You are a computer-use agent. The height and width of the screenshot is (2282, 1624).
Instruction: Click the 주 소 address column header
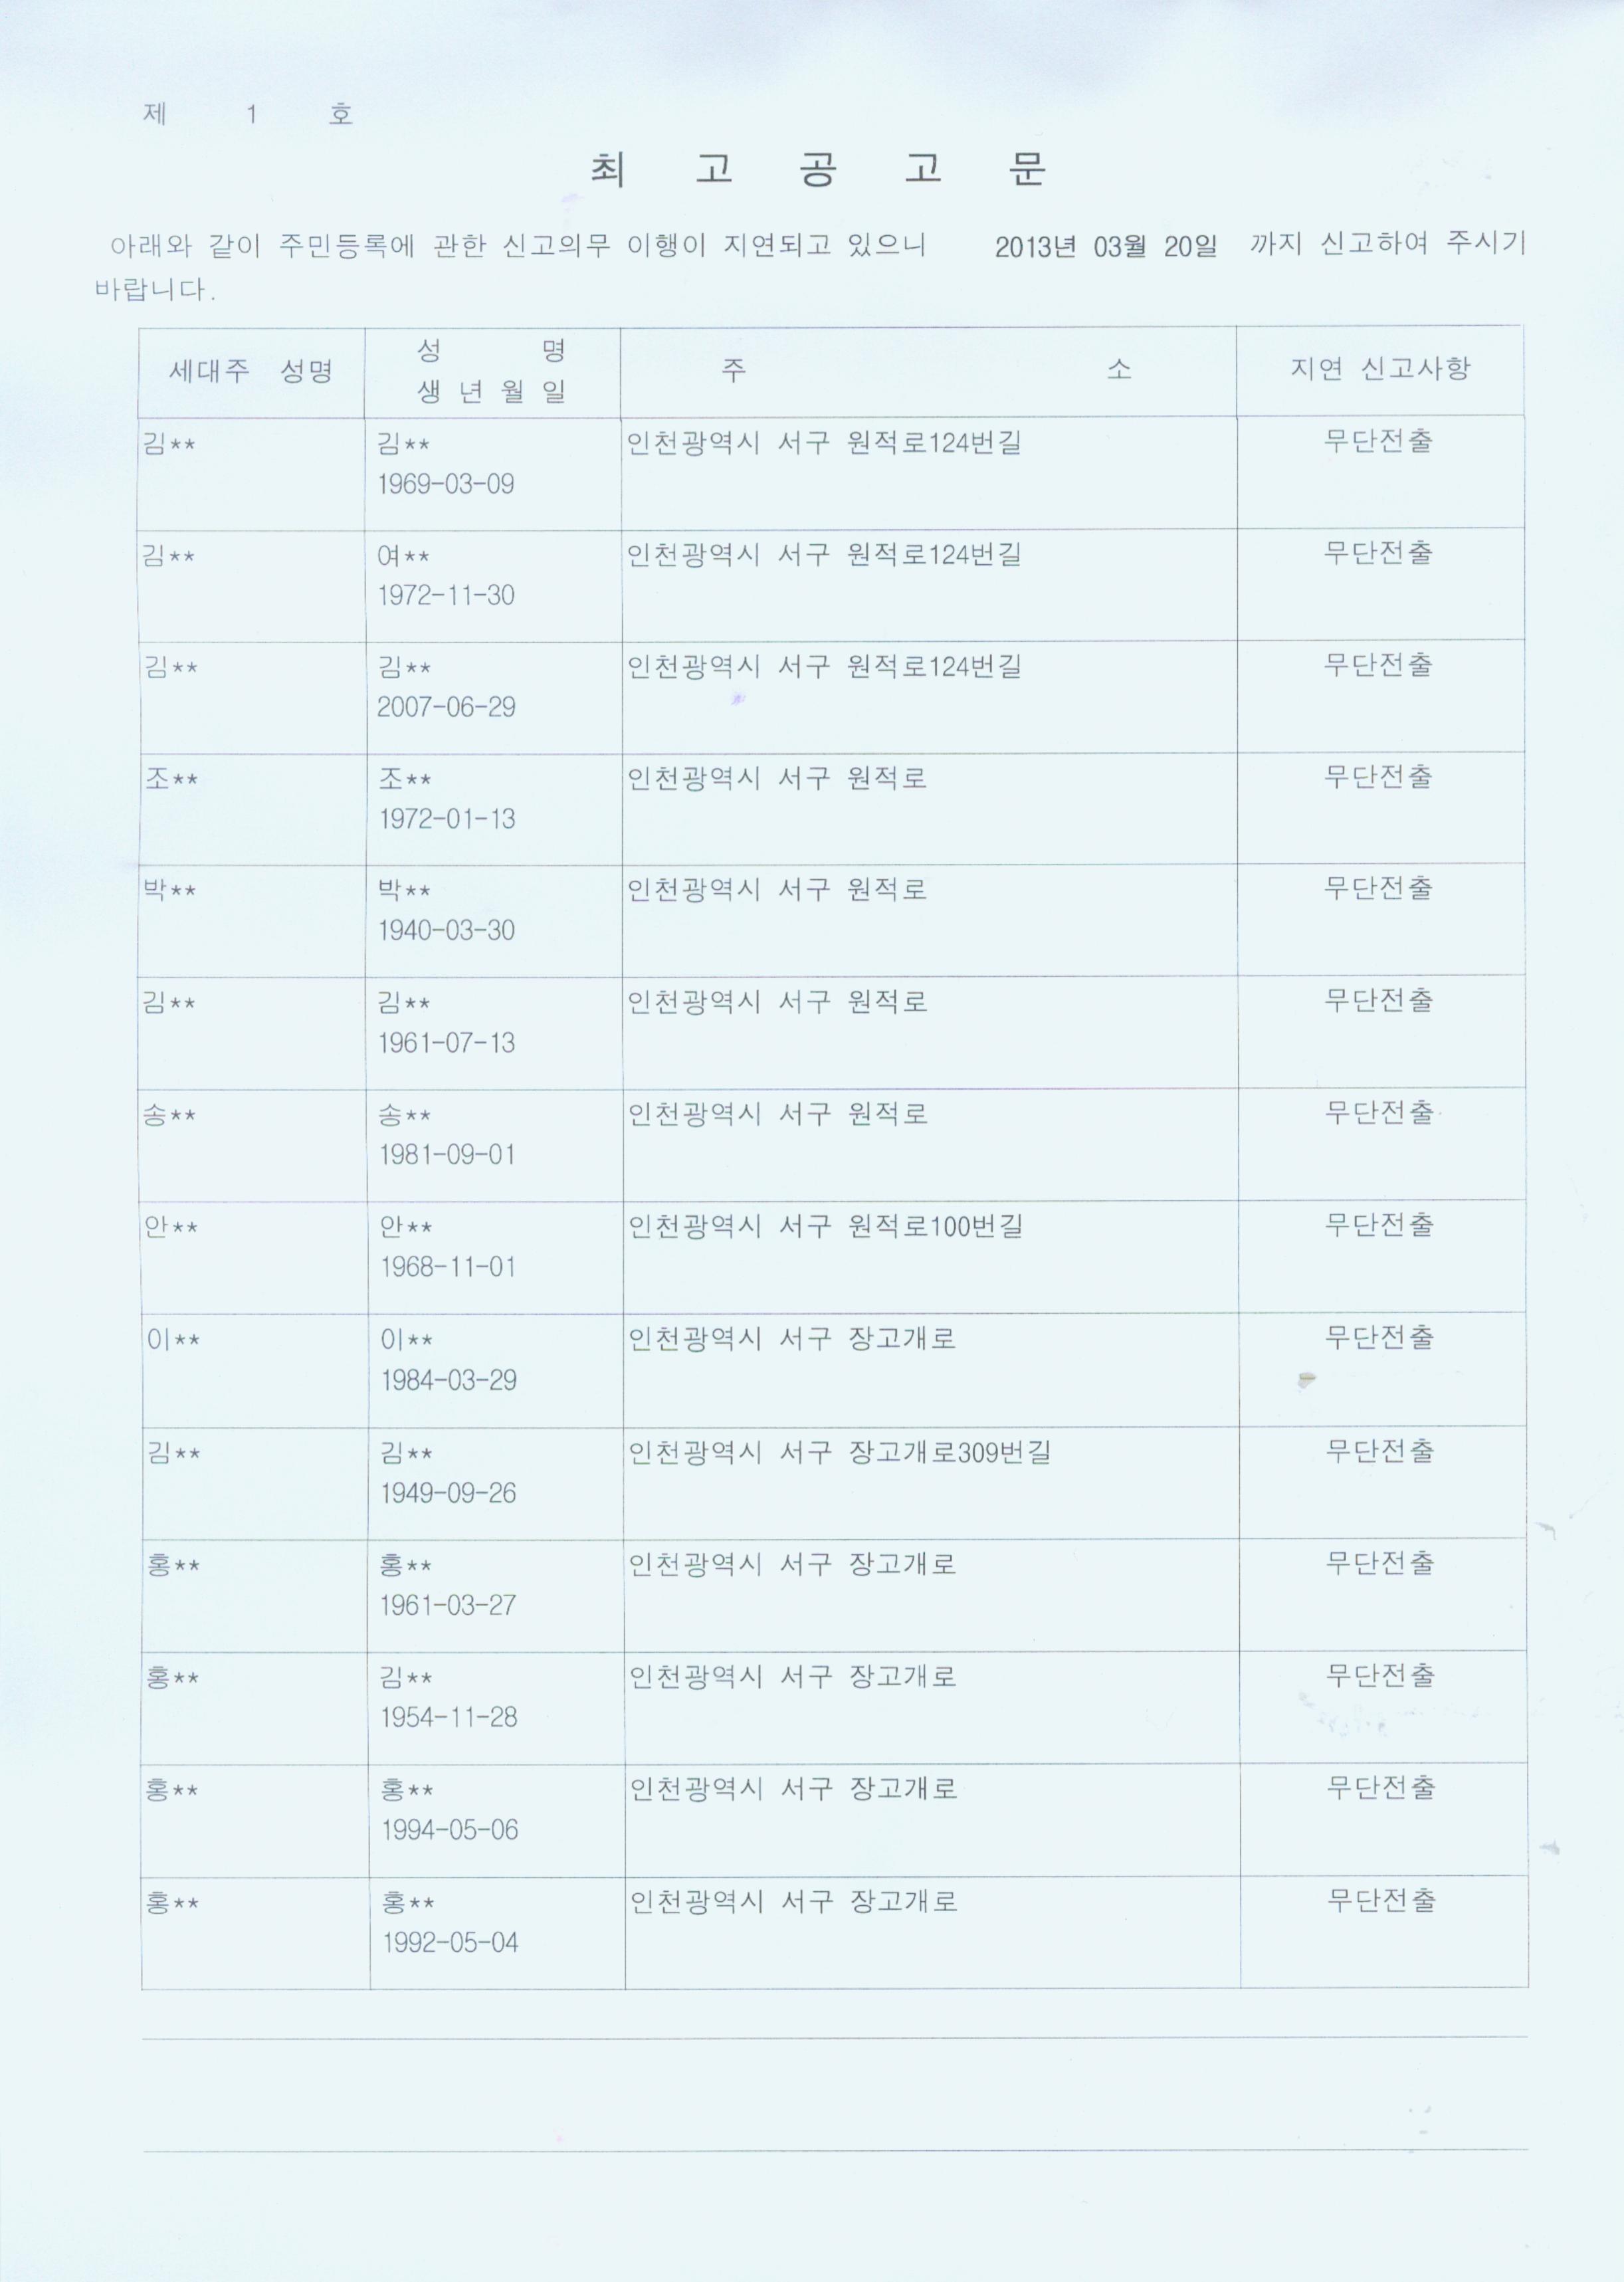tap(927, 370)
